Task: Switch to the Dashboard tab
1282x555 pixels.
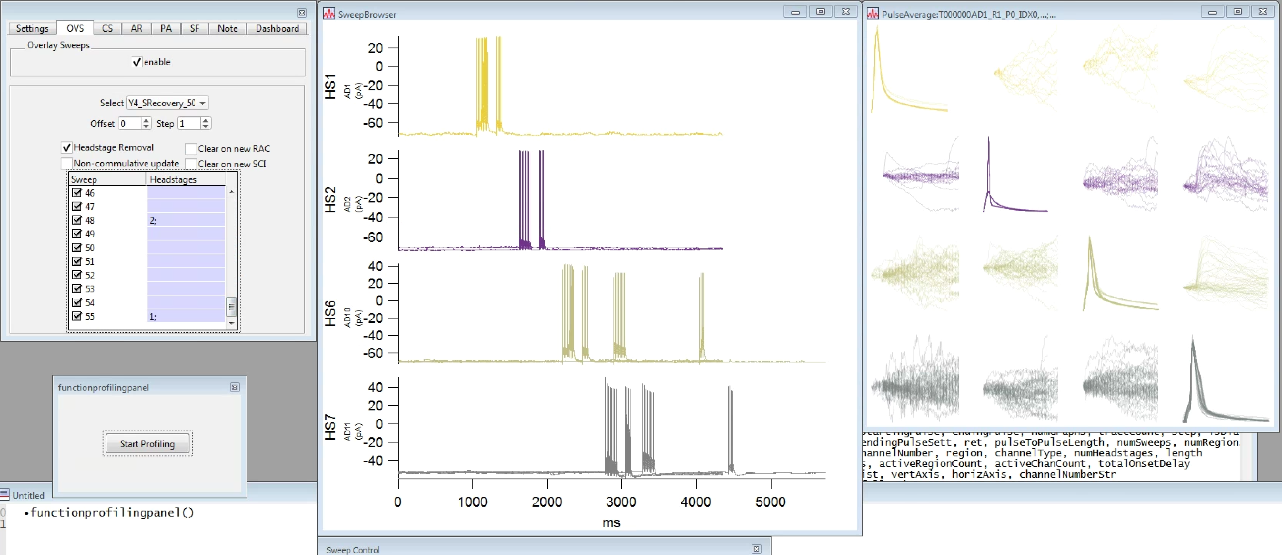Action: (x=277, y=29)
